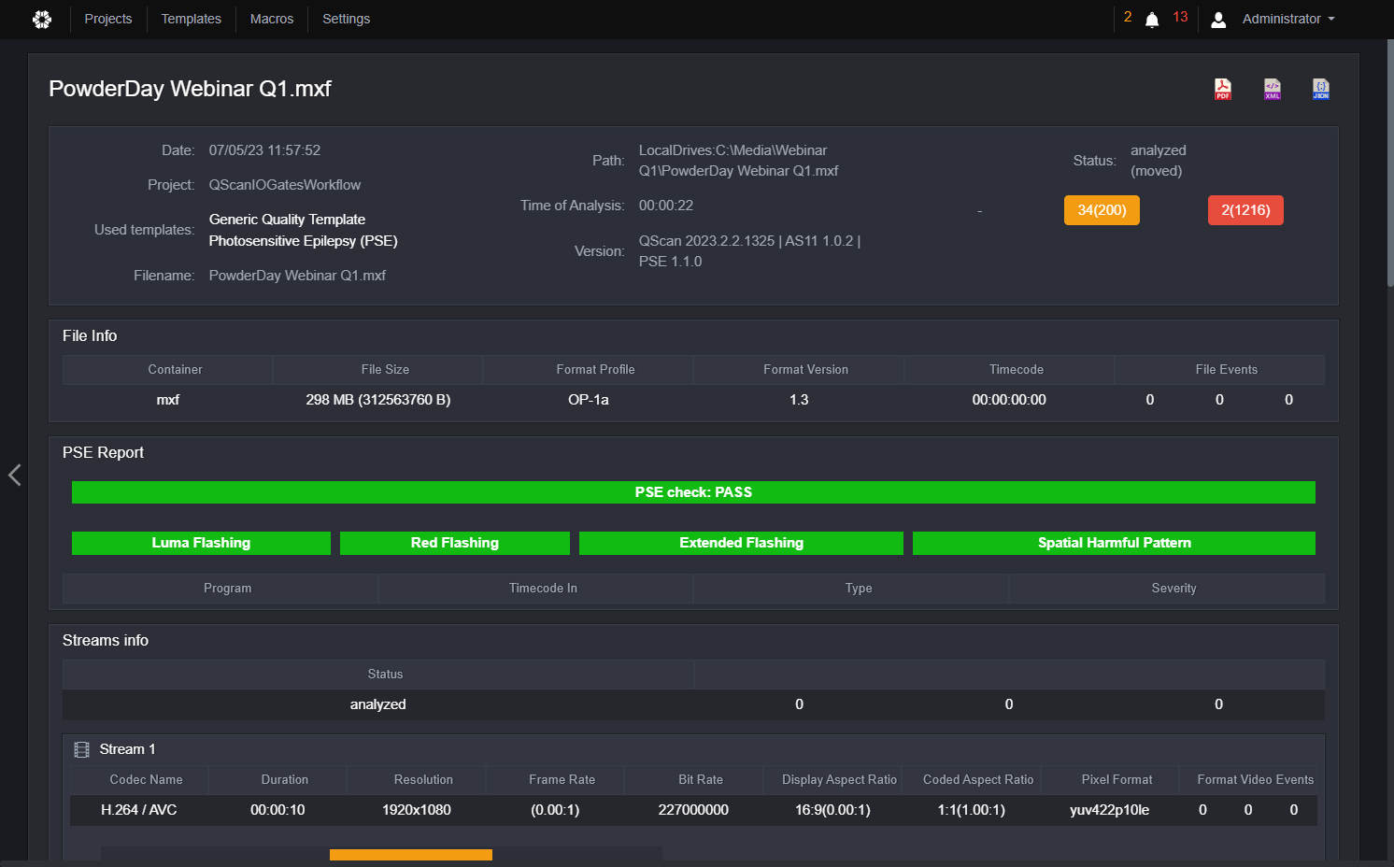Expand the side panel with the left chevron

coord(14,475)
